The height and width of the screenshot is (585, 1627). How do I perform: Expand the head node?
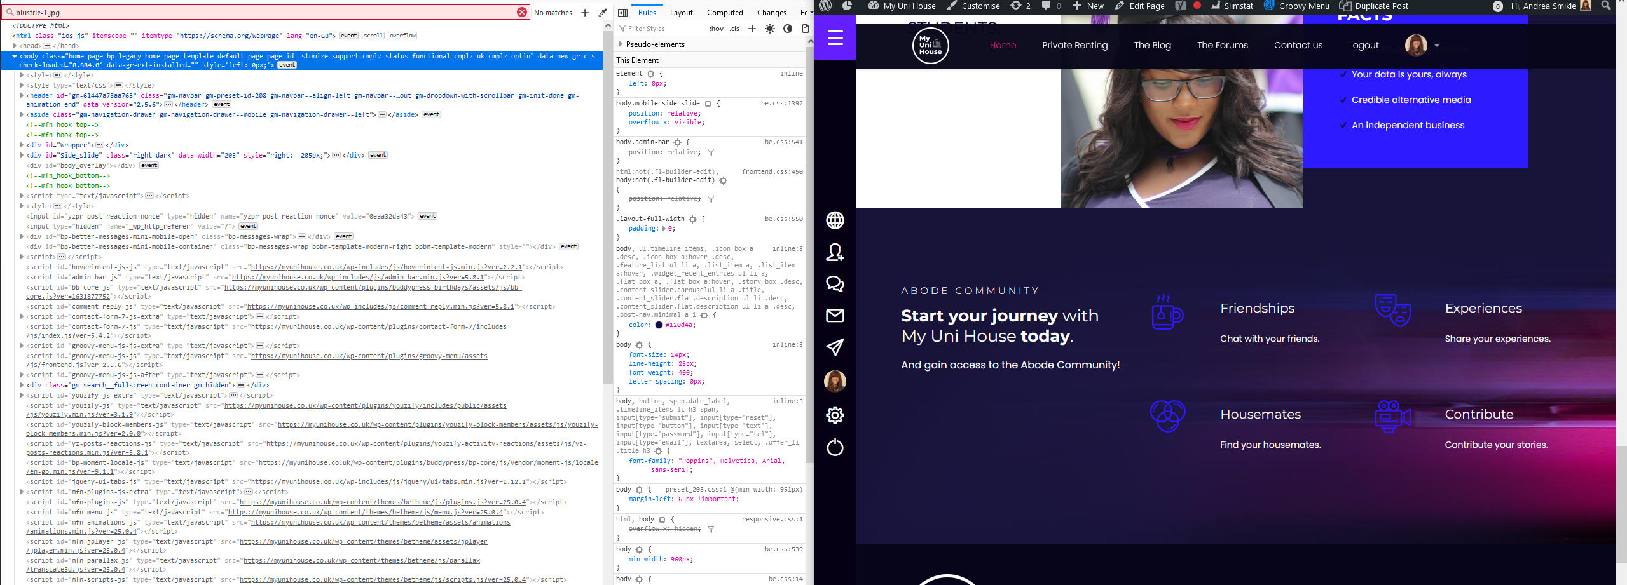point(15,46)
